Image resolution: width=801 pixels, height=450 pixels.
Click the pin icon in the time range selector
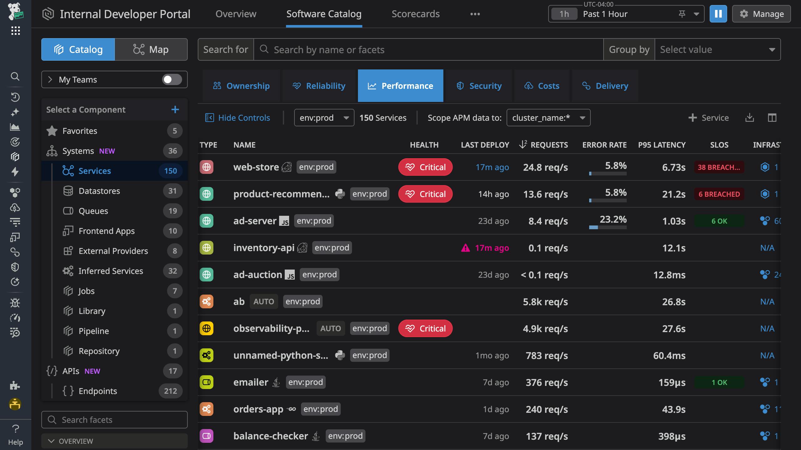682,14
